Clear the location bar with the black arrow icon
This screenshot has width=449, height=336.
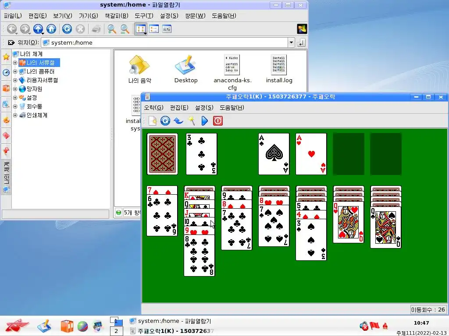[11, 42]
